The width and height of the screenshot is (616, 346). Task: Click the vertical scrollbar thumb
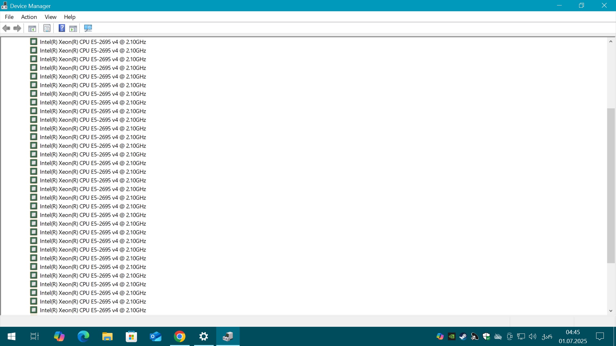611,186
